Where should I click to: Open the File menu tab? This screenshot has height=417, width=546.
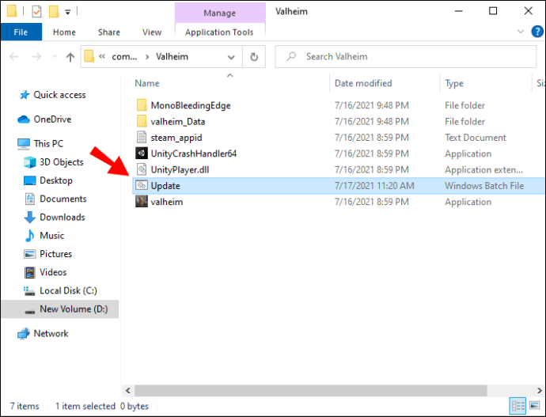(21, 32)
